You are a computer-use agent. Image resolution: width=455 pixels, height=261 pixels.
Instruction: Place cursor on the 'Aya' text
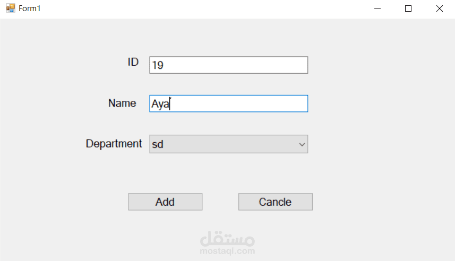[x=160, y=105]
